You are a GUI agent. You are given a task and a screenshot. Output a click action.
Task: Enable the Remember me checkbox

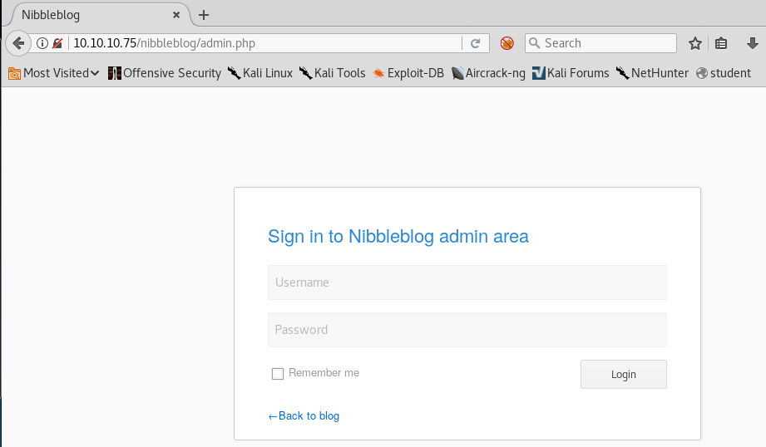click(278, 374)
